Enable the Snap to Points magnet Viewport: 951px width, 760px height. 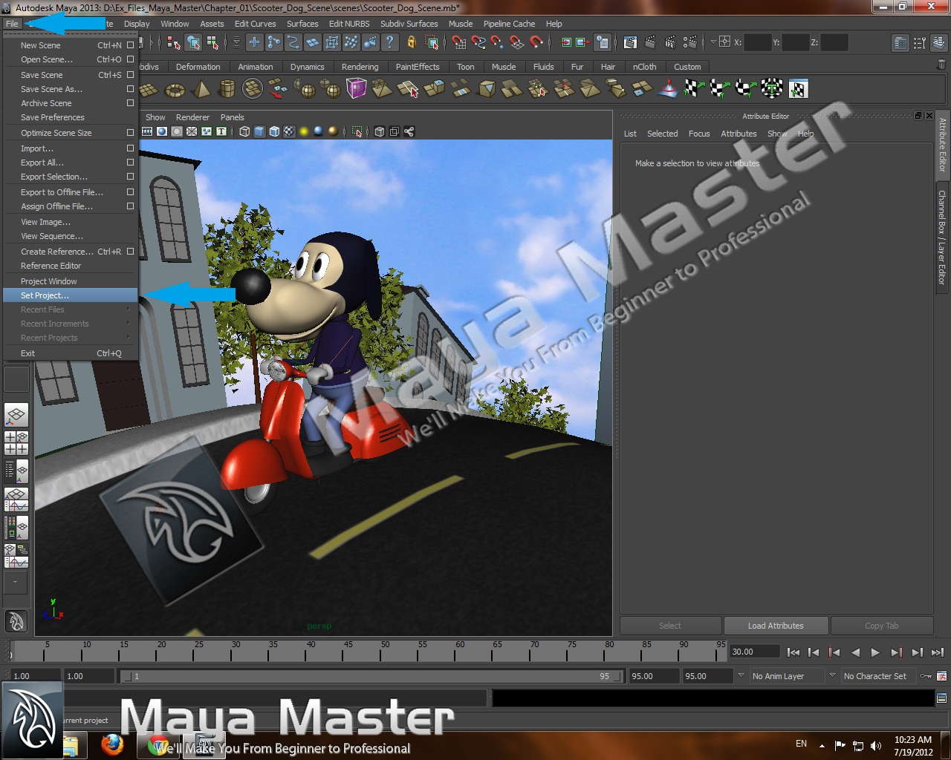496,42
